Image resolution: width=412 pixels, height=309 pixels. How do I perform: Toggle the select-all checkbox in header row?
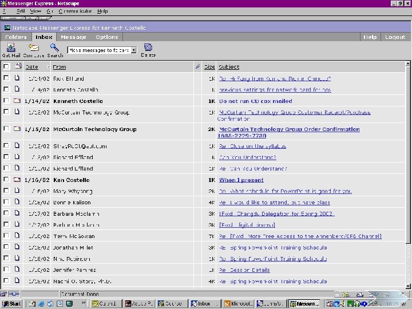[6, 67]
